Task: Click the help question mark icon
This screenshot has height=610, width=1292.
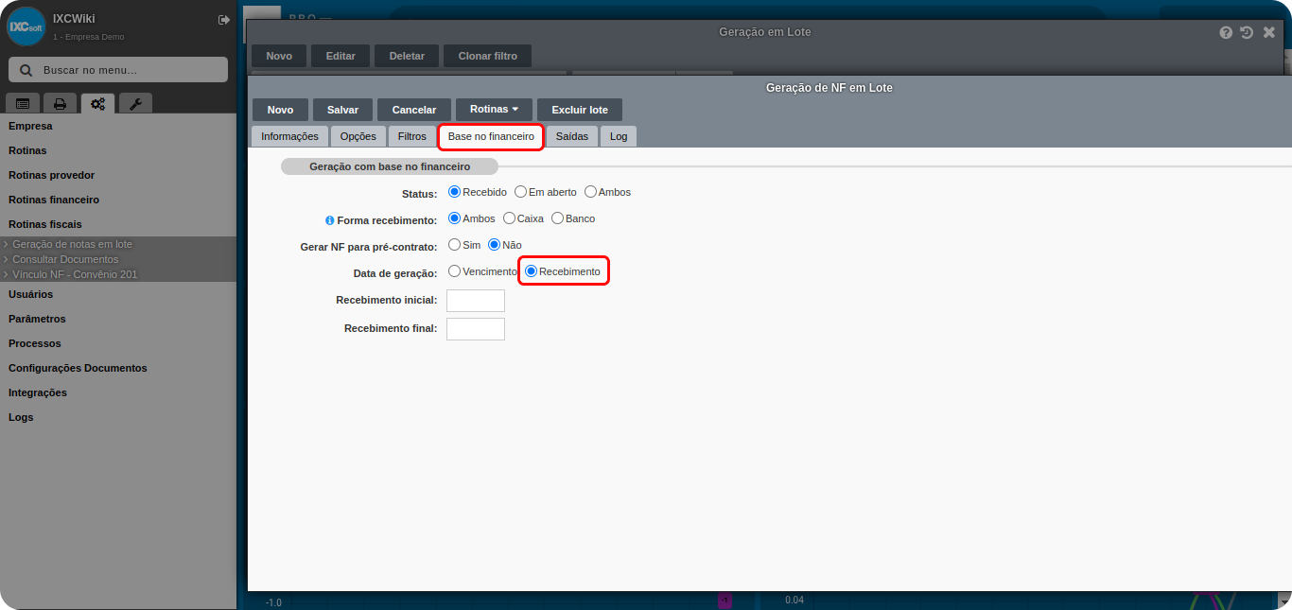Action: coord(1226,32)
